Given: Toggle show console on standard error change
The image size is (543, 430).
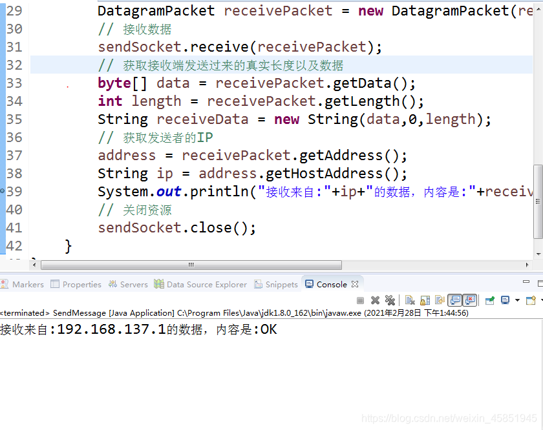Looking at the screenshot, I should click(x=471, y=300).
